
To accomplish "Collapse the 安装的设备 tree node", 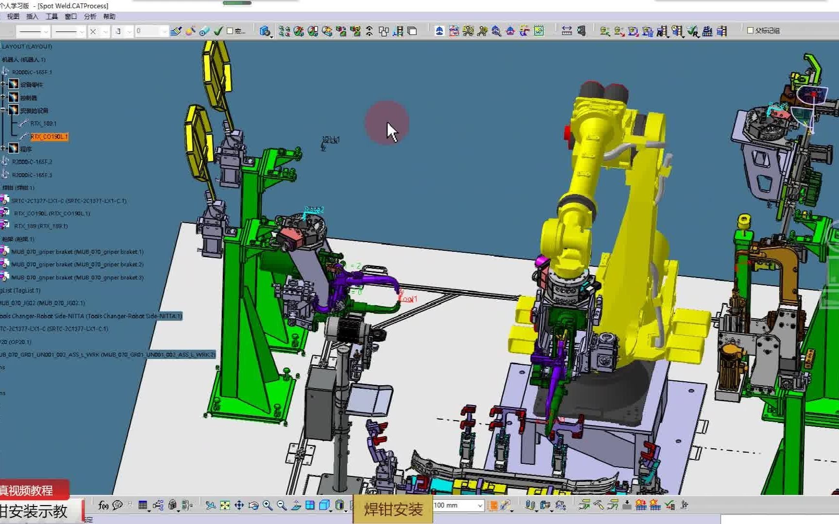I will click(x=3, y=110).
